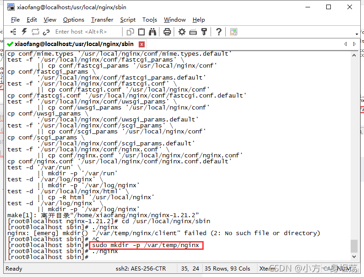Click the SecureFX launch icon
364x277 pixels.
tap(234, 32)
